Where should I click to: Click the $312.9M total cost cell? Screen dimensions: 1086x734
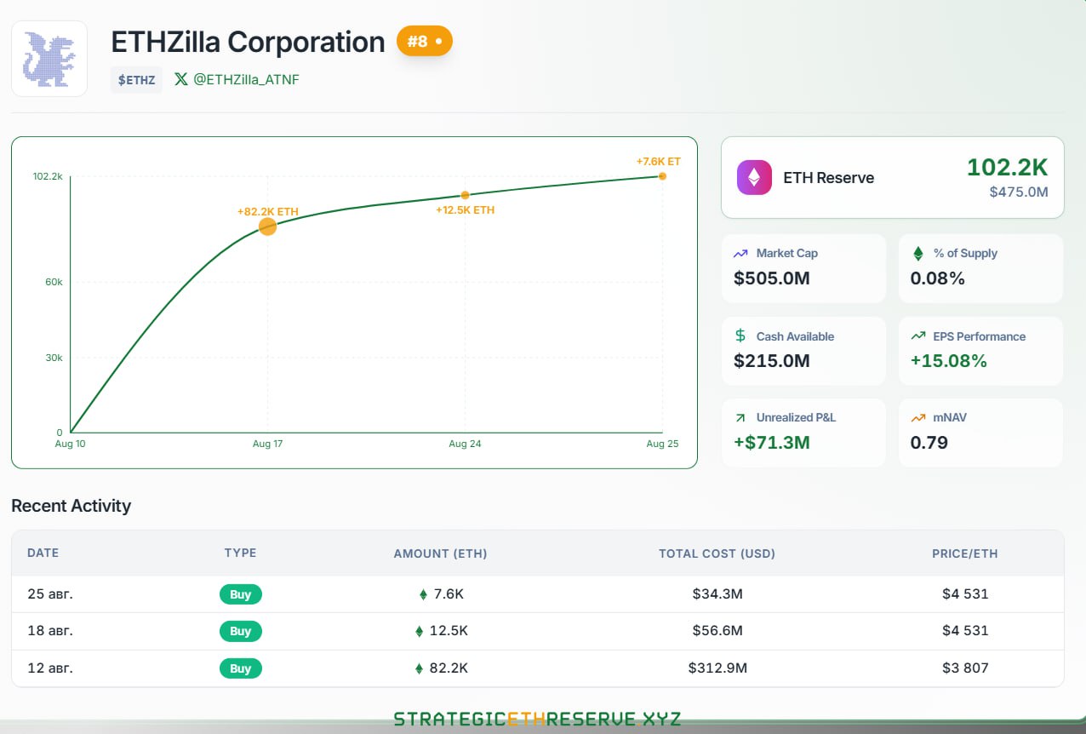717,668
